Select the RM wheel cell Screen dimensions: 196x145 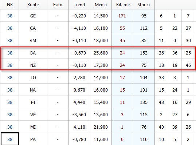[33, 41]
